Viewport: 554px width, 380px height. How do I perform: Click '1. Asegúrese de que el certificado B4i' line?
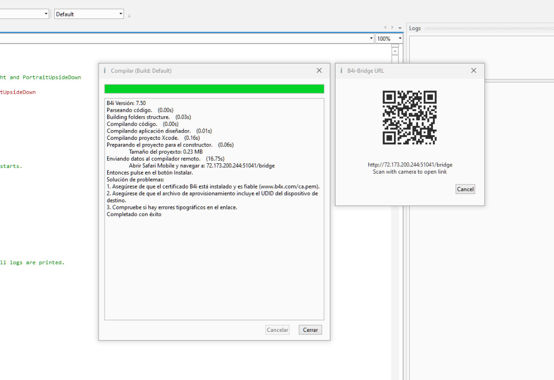(x=213, y=186)
